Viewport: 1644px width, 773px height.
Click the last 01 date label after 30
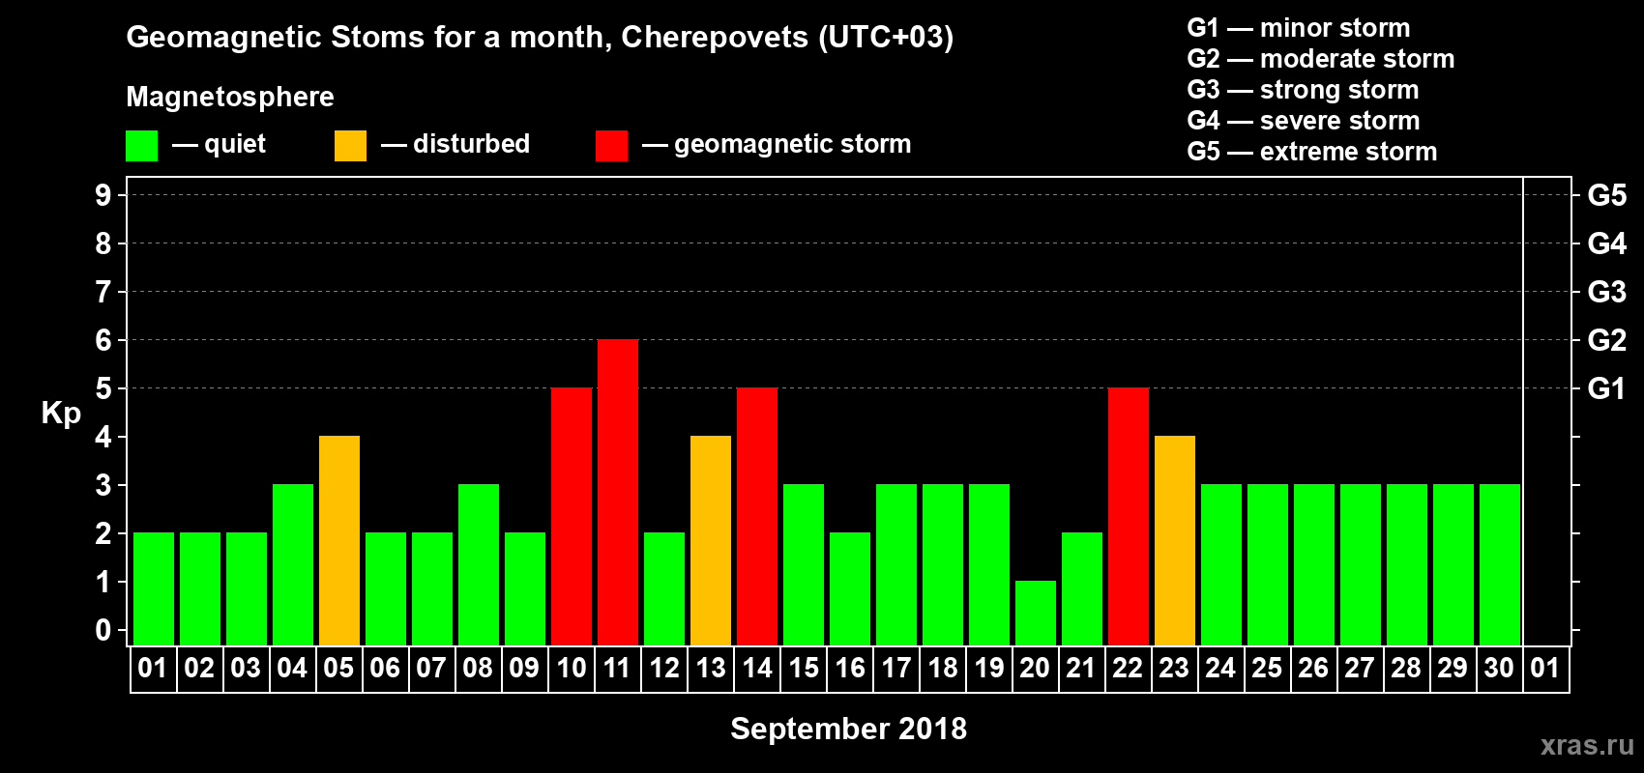1545,669
